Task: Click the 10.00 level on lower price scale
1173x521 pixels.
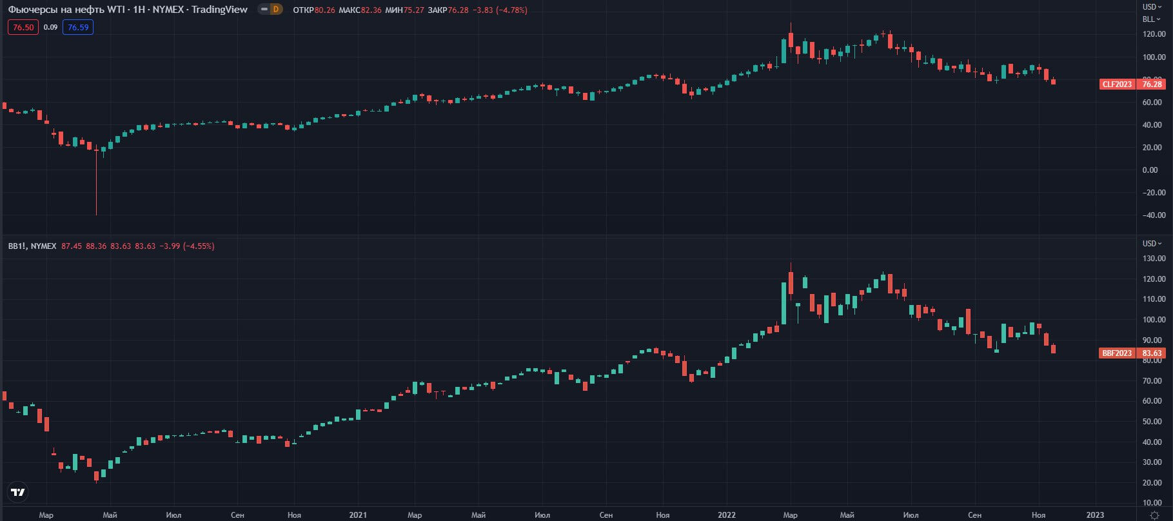Action: 1152,503
